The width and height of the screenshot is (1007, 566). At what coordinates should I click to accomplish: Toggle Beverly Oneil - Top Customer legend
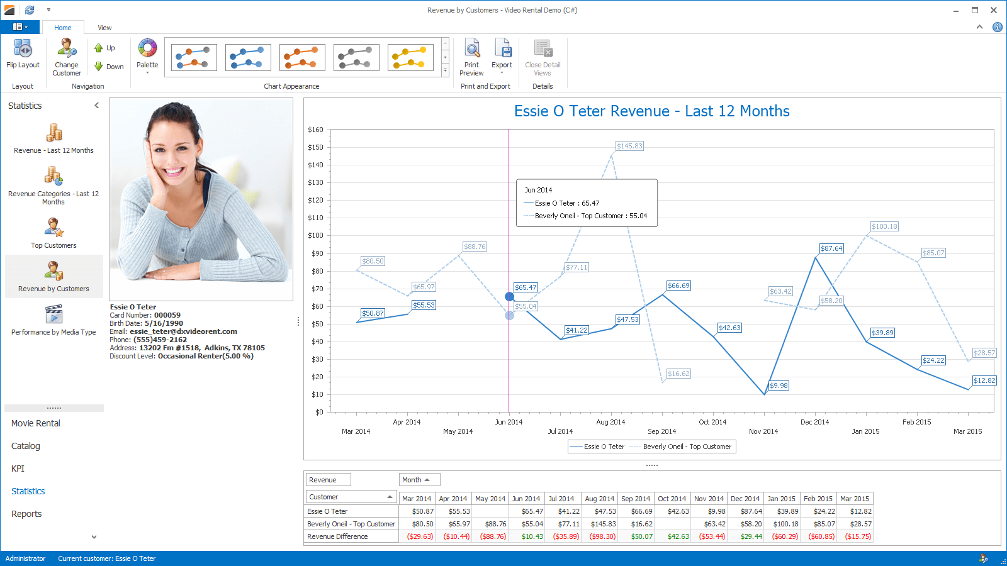(x=680, y=447)
